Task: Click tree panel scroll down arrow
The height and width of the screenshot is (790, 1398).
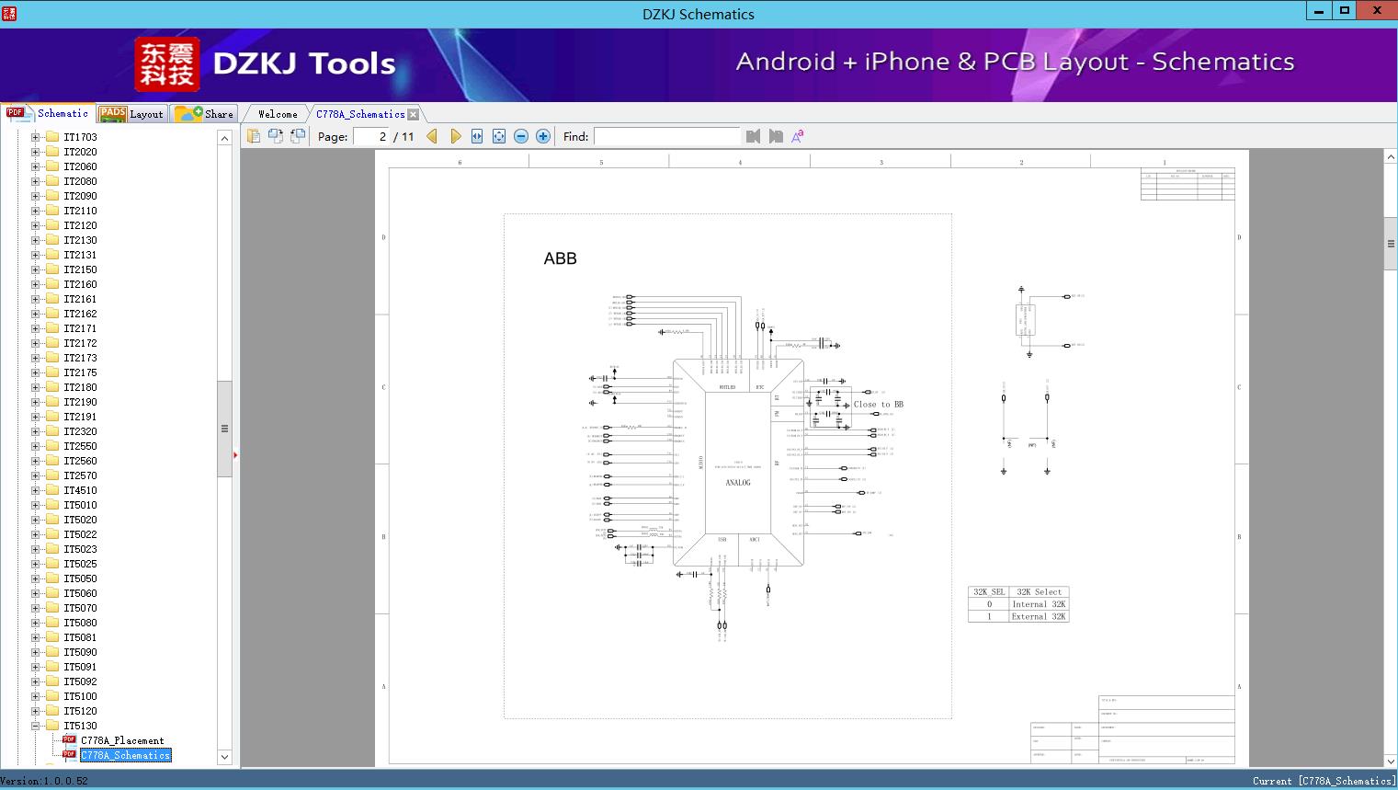Action: click(224, 757)
